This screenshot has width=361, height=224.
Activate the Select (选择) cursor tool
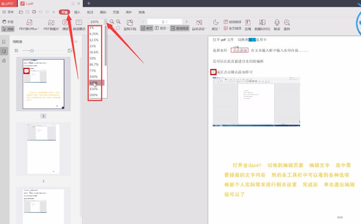[8, 29]
